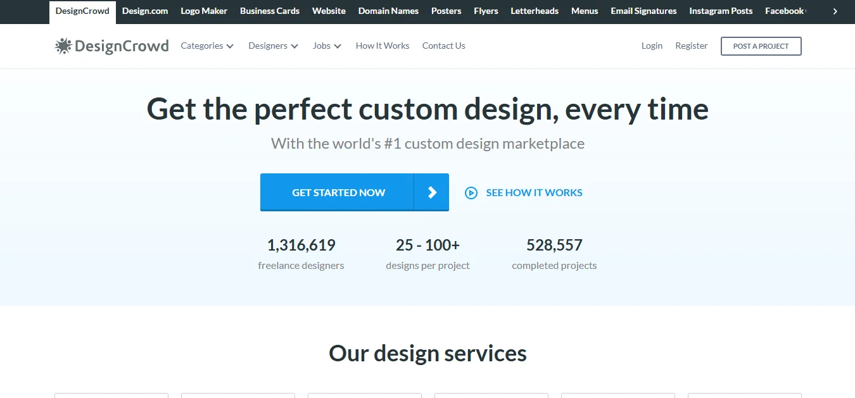
Task: Click the play icon beside See How It Works
Action: 471,192
